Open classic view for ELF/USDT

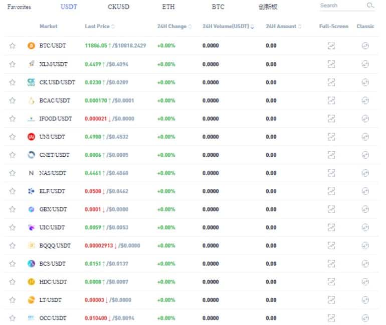click(365, 191)
